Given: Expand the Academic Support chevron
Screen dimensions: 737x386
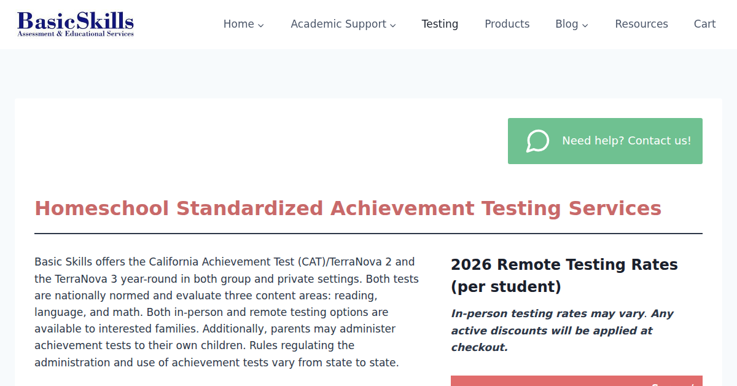Looking at the screenshot, I should coord(393,25).
